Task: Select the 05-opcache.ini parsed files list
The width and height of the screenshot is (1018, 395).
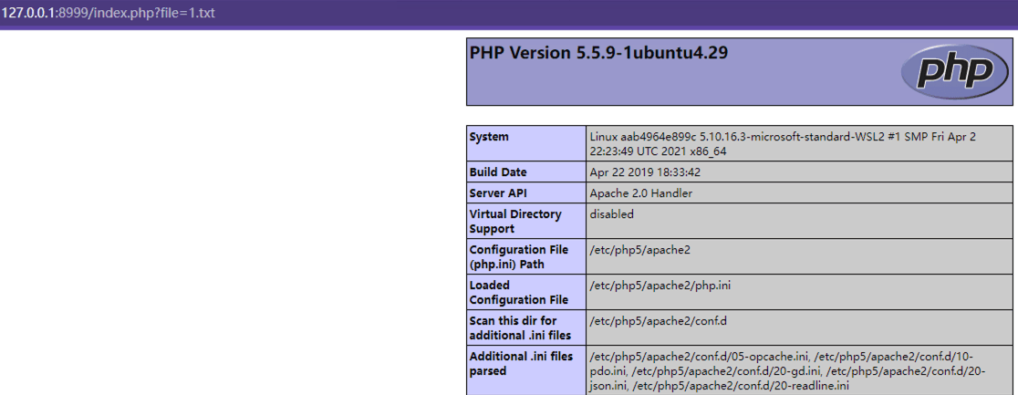Action: 788,371
